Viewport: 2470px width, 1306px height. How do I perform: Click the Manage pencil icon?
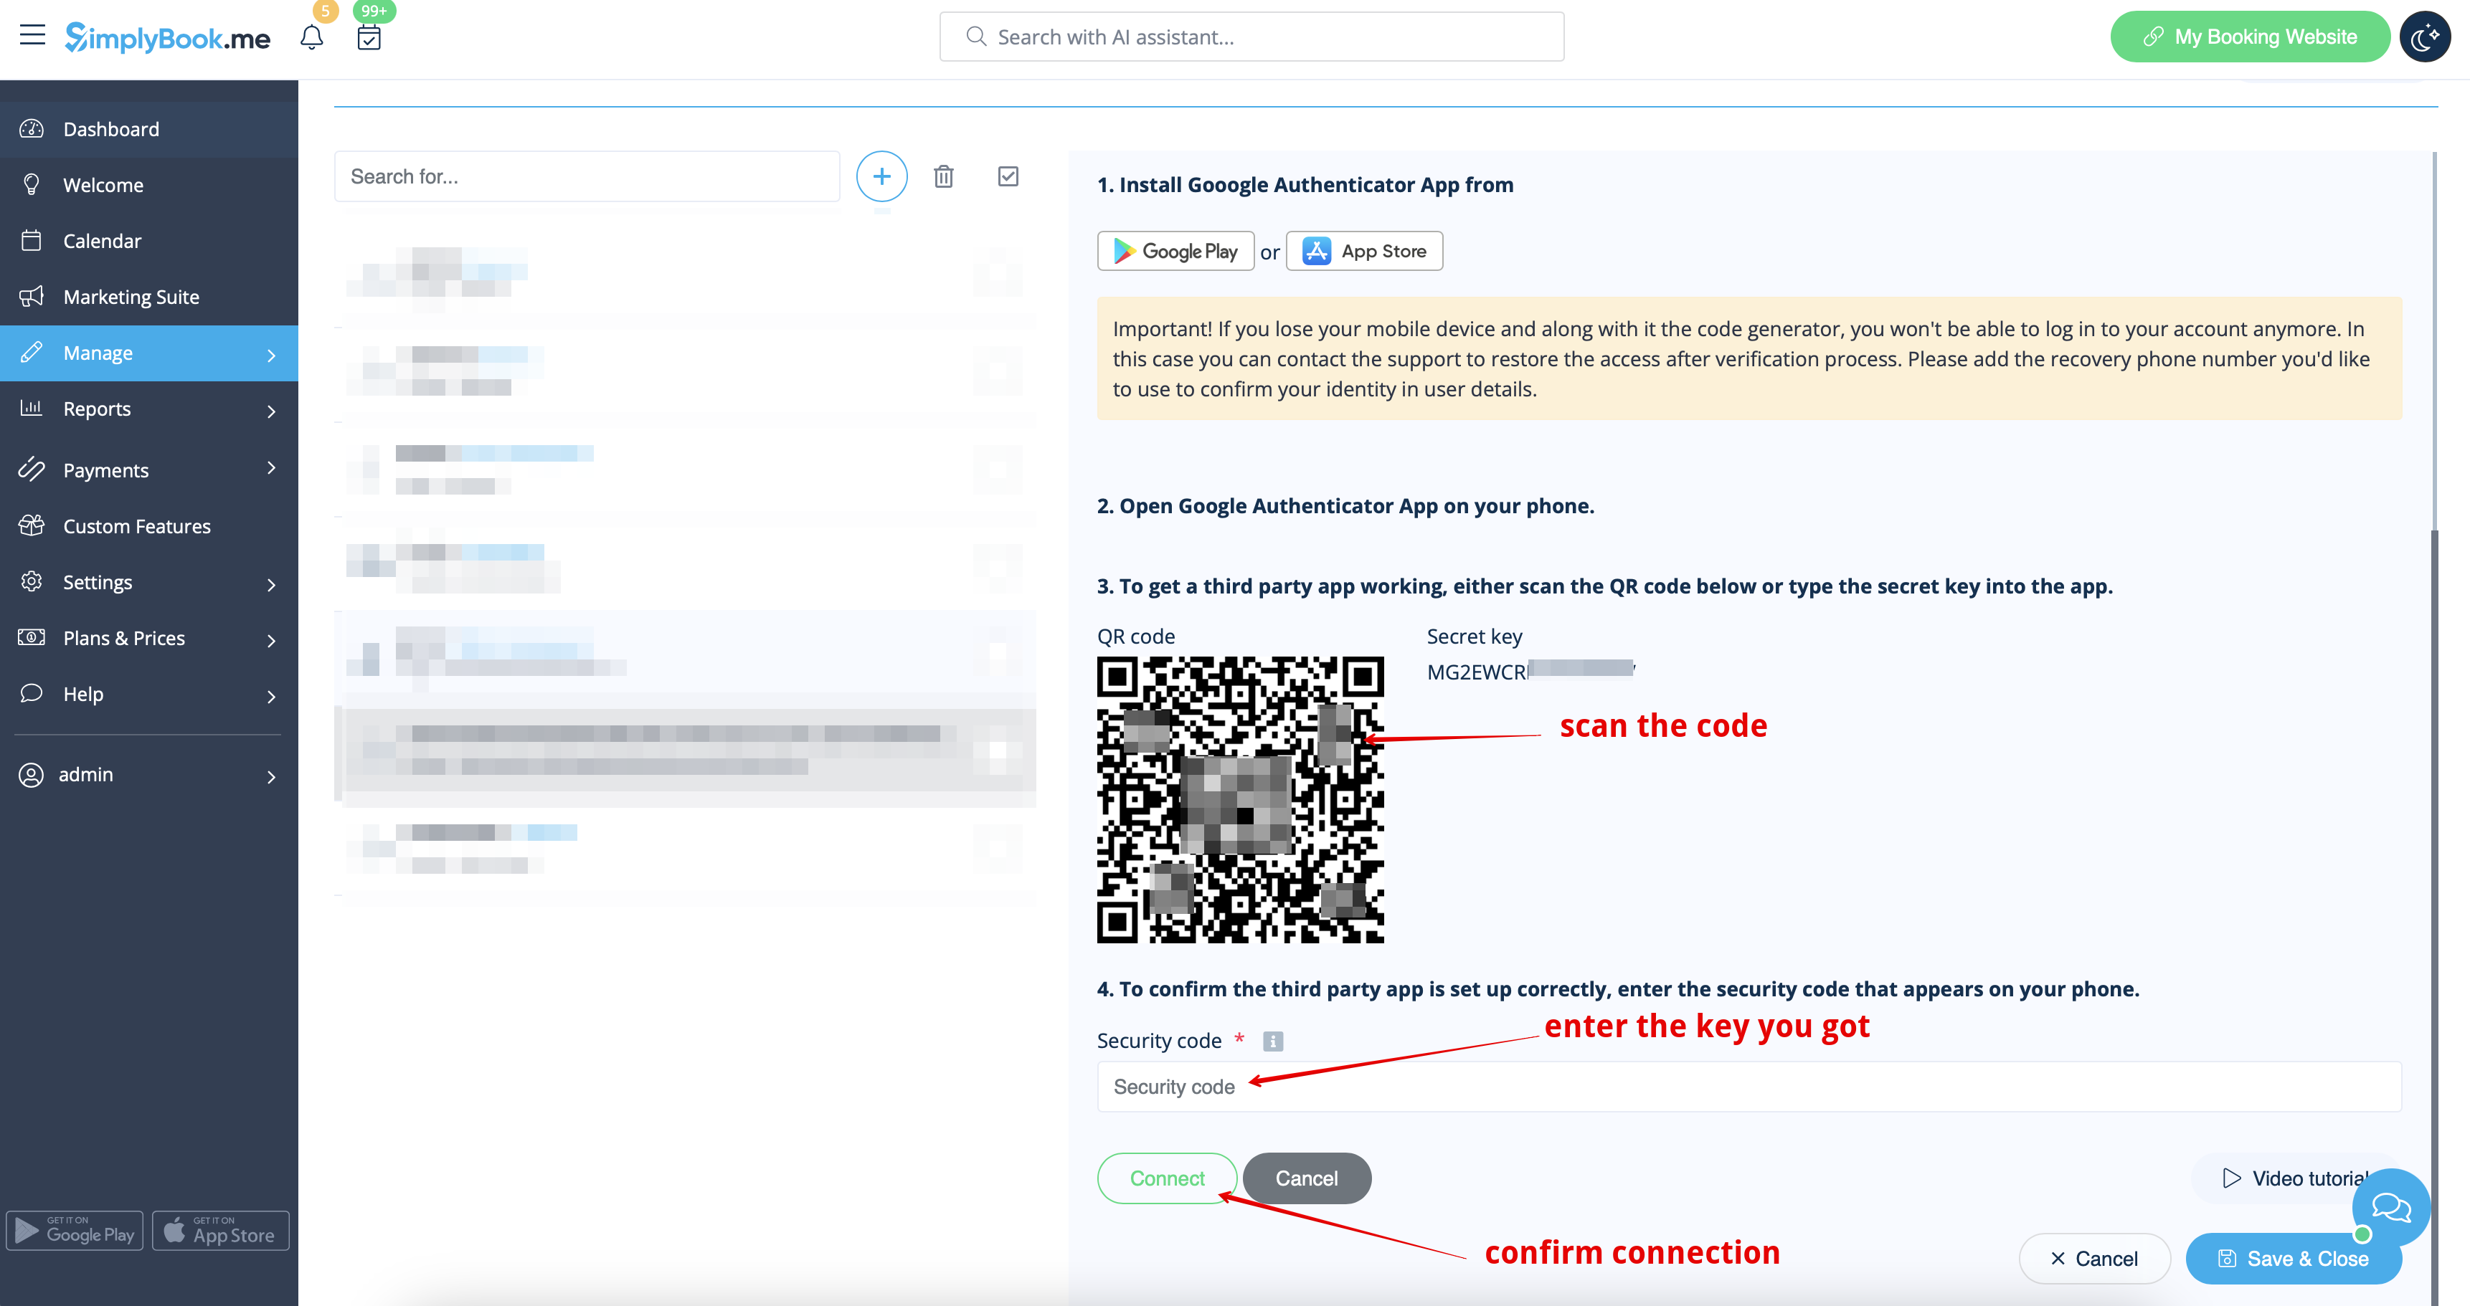32,353
